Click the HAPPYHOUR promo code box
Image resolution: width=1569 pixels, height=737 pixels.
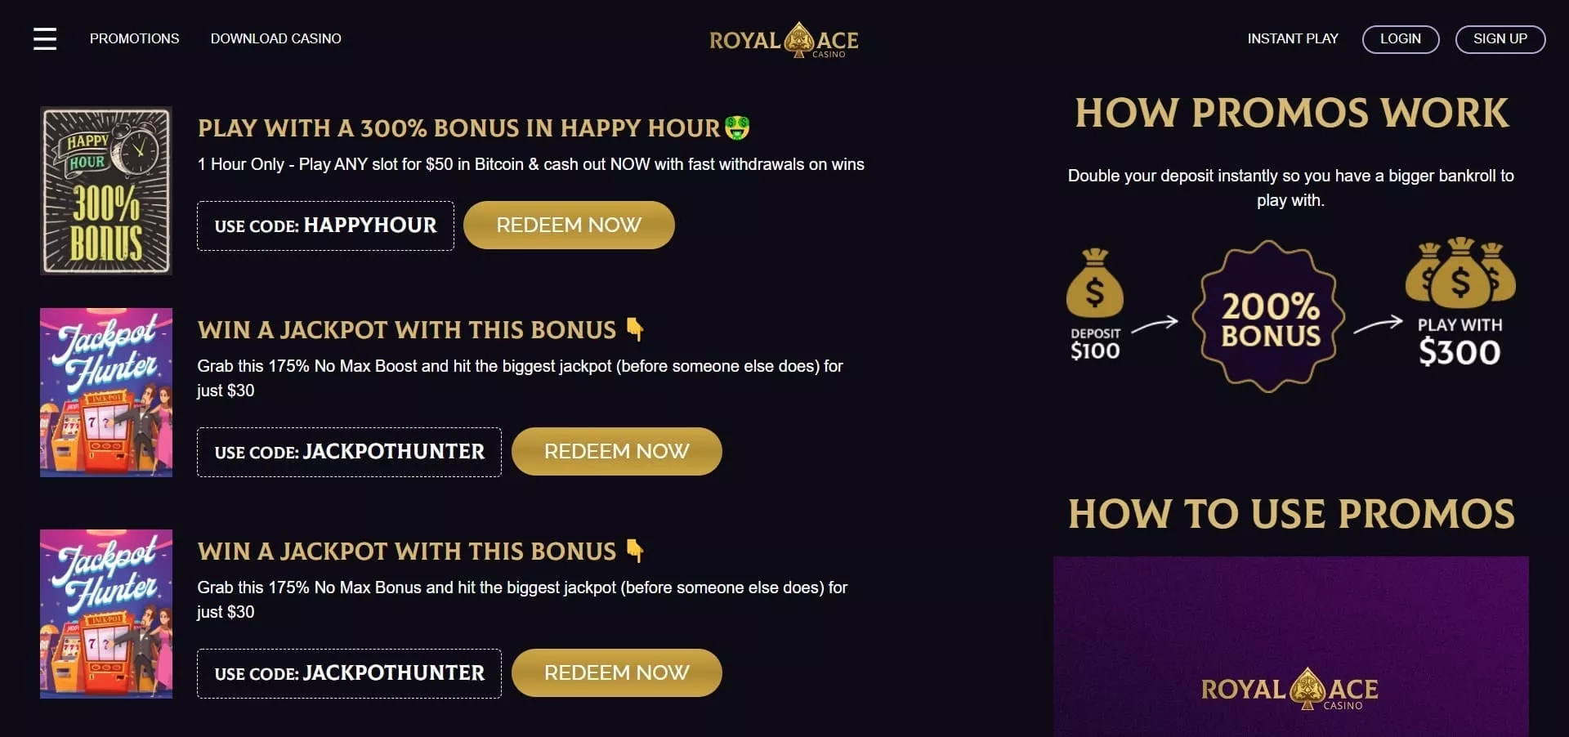(x=325, y=226)
